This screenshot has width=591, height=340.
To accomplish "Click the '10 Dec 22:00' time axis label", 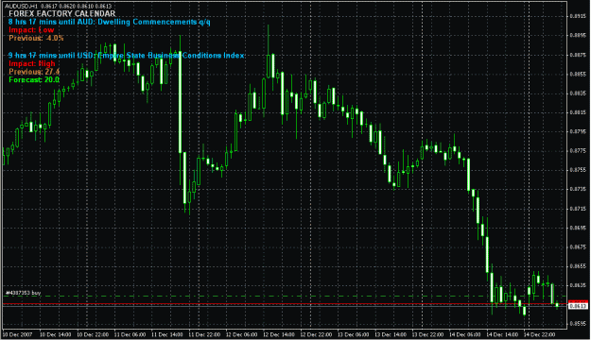I will pyautogui.click(x=93, y=334).
